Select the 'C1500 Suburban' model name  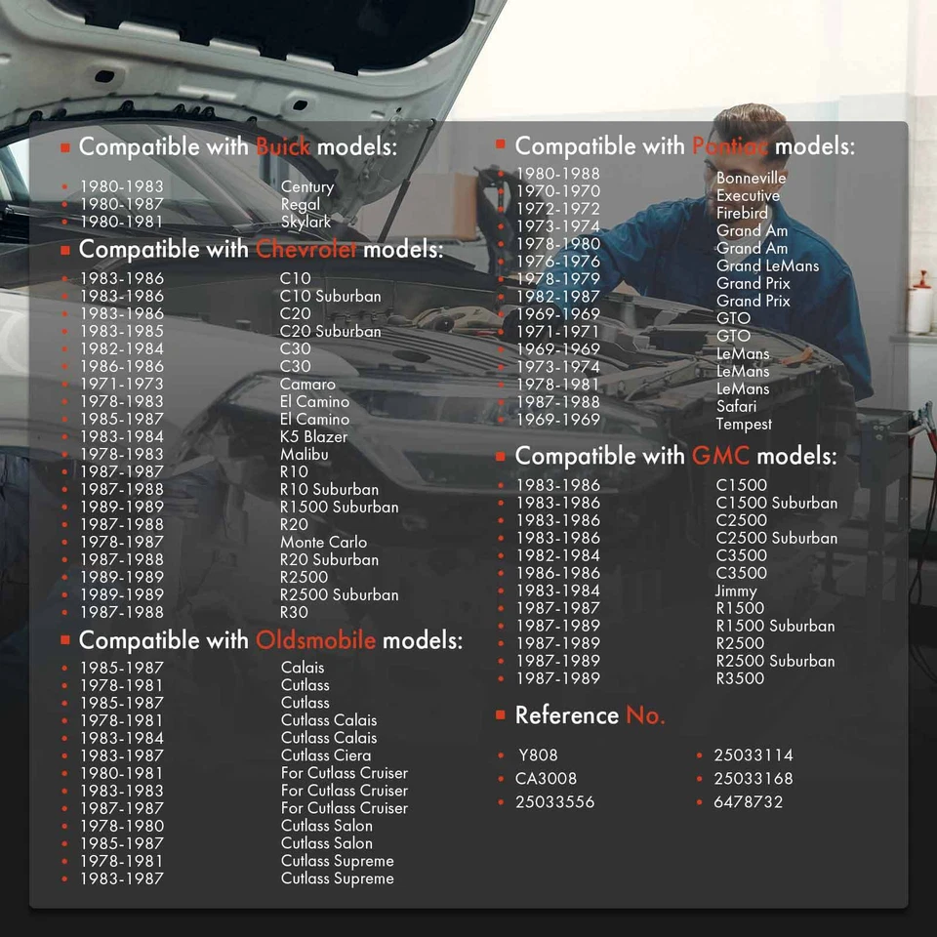coord(777,504)
